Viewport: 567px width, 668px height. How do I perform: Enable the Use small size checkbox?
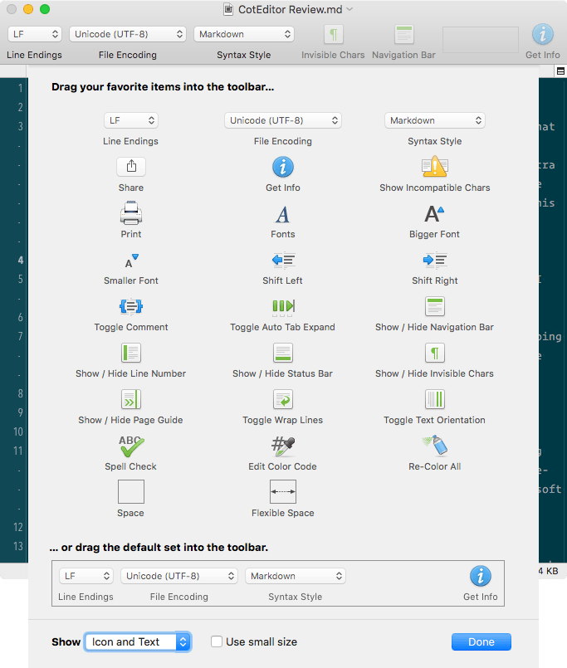217,641
